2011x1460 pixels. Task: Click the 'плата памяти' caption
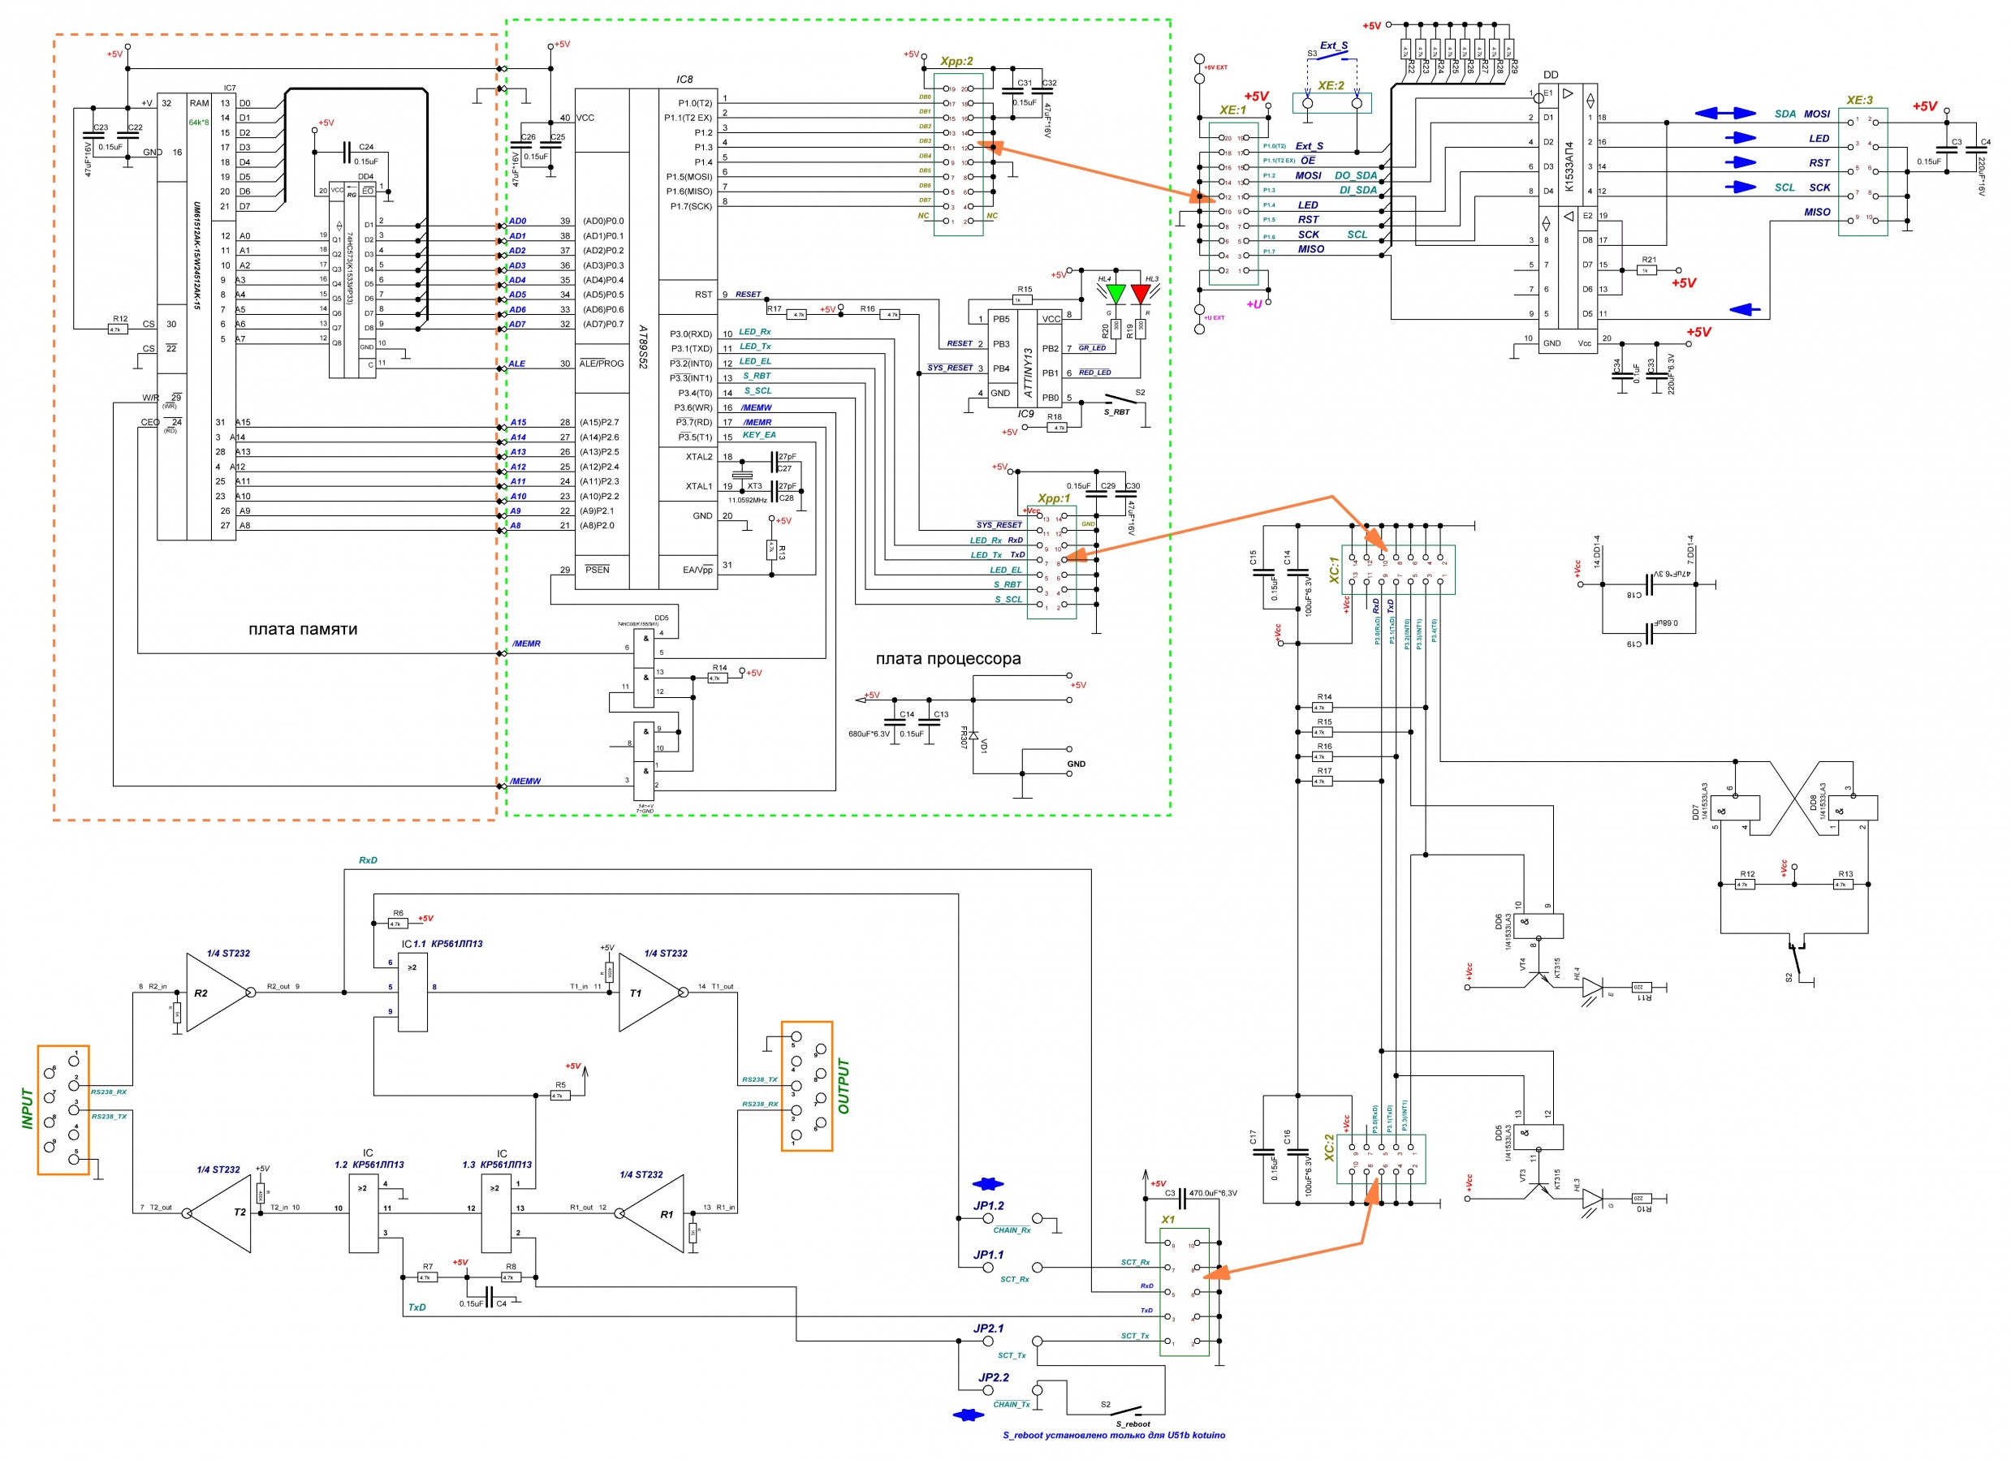tap(302, 628)
